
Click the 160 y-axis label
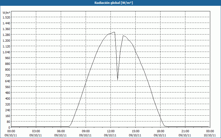pos(8,116)
